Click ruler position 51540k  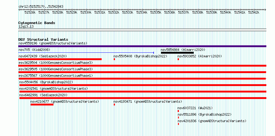(226, 12)
